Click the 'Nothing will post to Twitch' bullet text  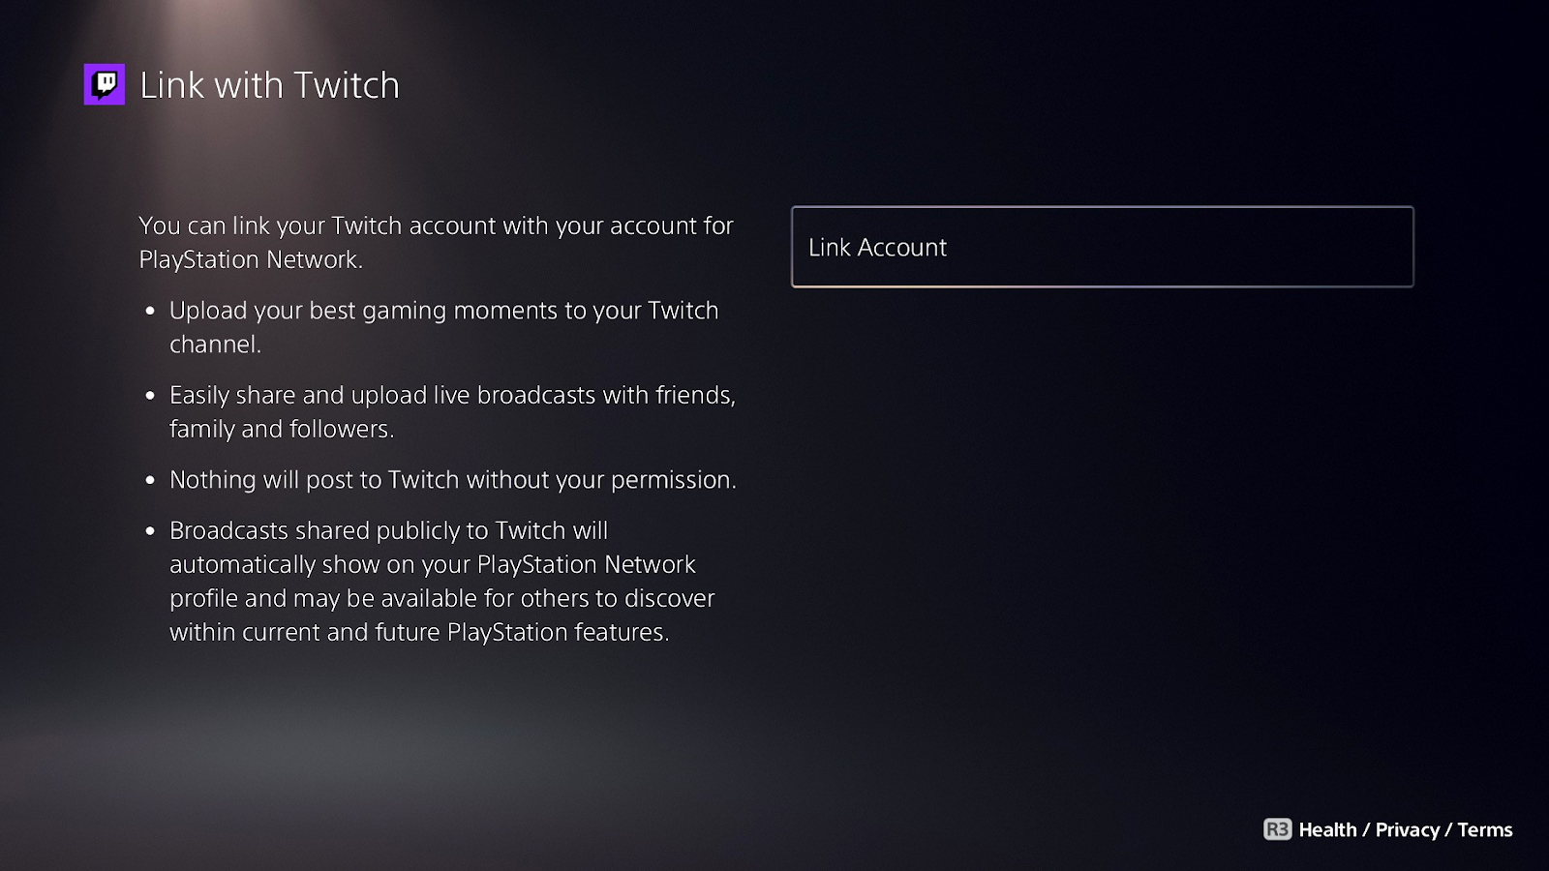452,479
